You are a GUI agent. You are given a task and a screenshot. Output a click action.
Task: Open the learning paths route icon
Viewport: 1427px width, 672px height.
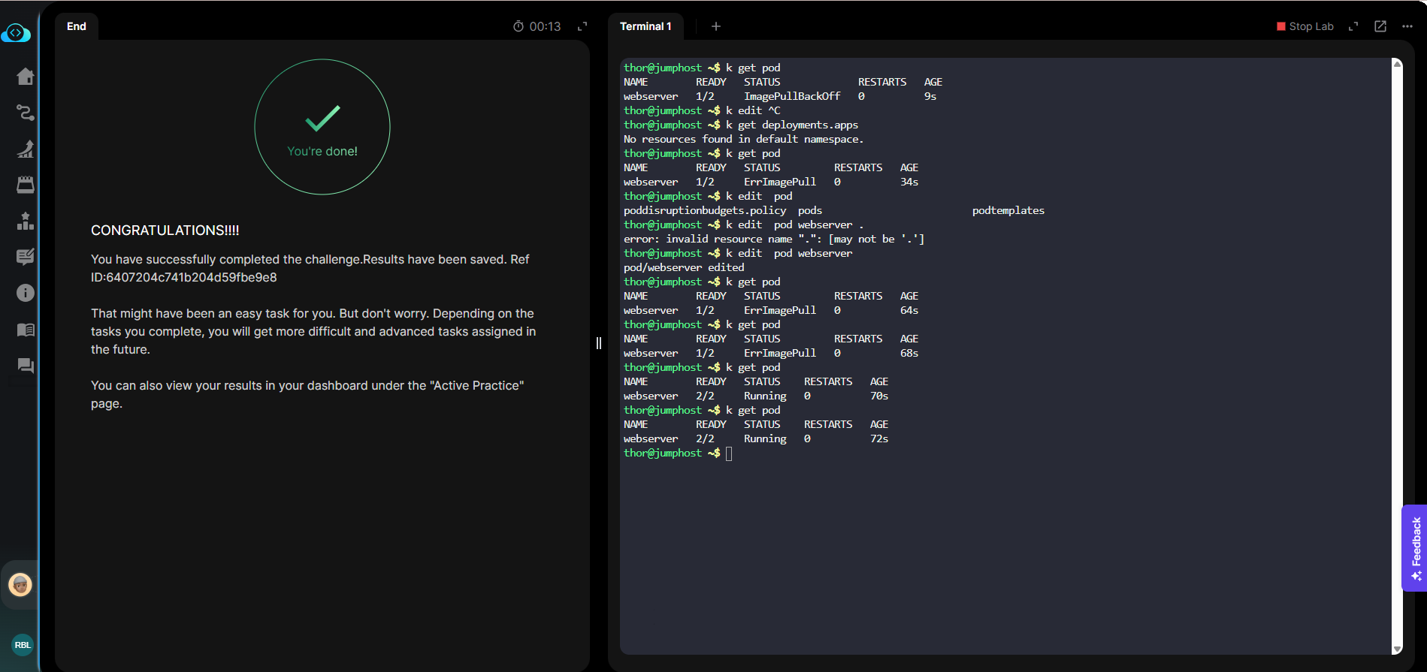26,113
